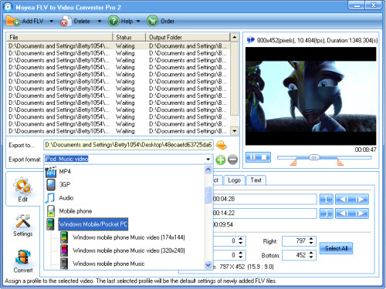Click the Settings hammer and wrench icon
Image resolution: width=386 pixels, height=289 pixels.
click(x=23, y=221)
